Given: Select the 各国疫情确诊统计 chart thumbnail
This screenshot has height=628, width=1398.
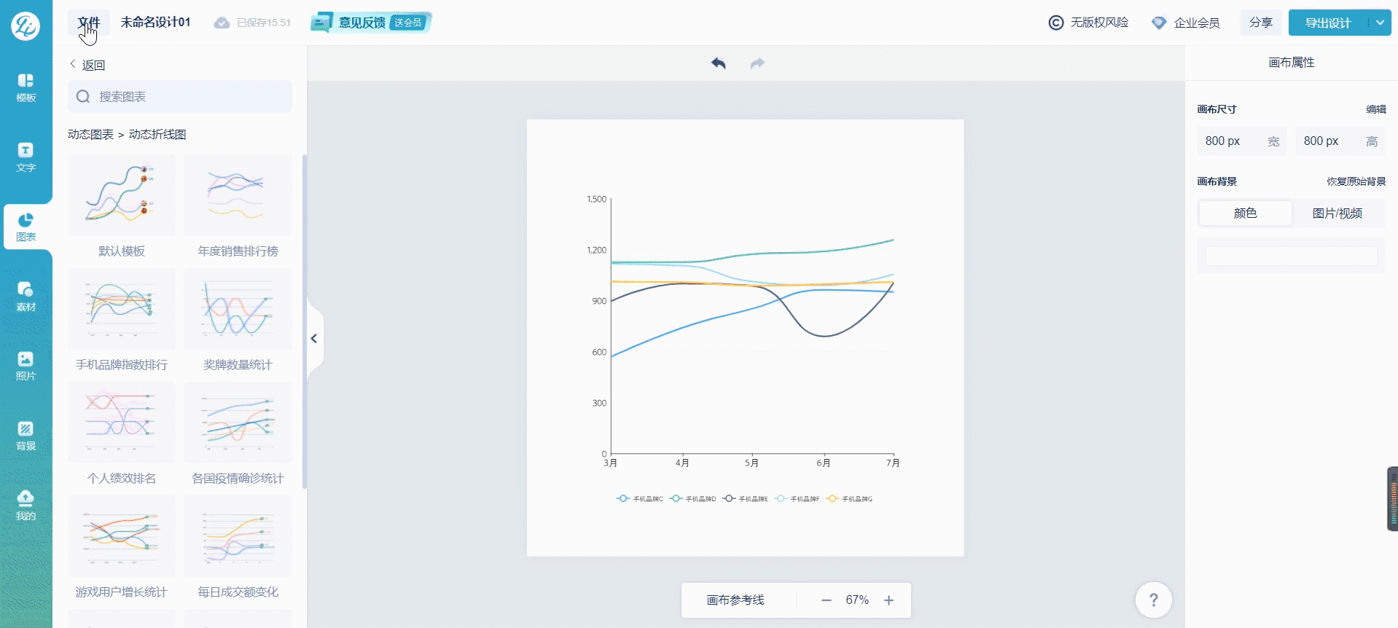Looking at the screenshot, I should click(x=238, y=423).
